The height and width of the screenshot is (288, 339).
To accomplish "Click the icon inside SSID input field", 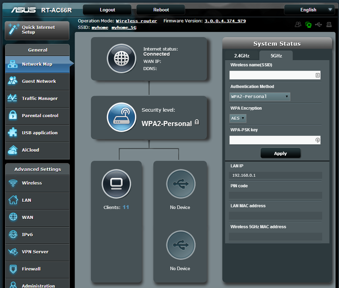I will (318, 75).
